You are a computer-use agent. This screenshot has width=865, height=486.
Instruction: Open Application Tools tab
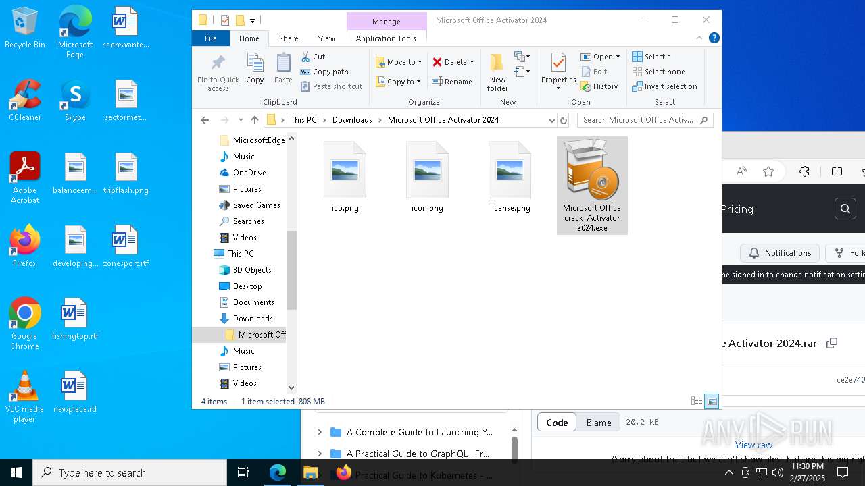(386, 38)
